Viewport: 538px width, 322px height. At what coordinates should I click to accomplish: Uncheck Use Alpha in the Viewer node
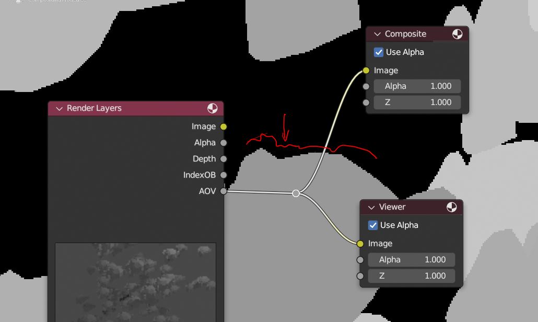click(373, 225)
